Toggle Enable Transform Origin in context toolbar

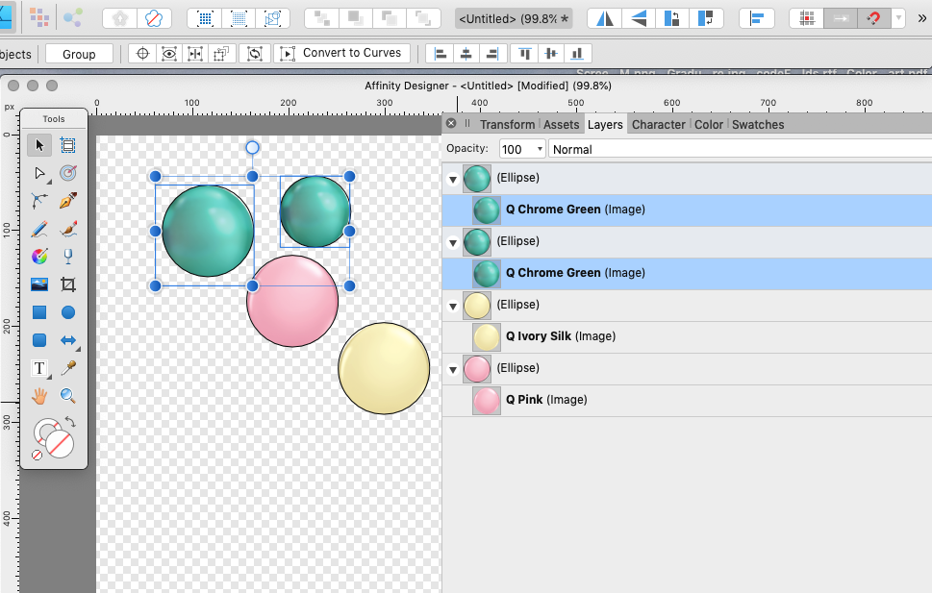click(142, 53)
